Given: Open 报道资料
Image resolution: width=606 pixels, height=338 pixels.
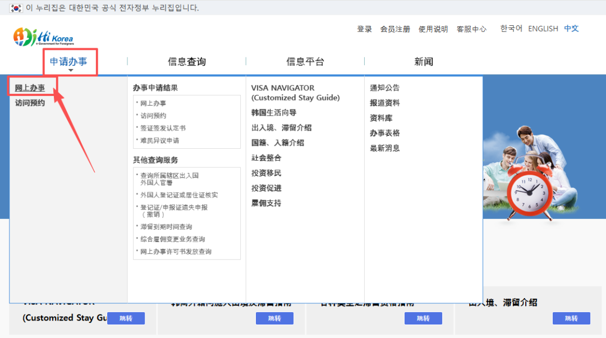Looking at the screenshot, I should [384, 103].
